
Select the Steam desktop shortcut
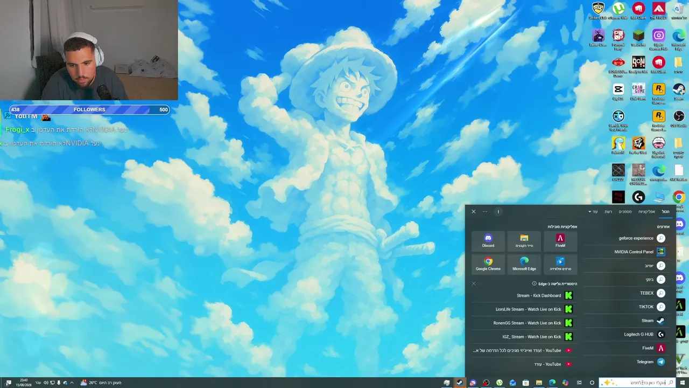tap(679, 92)
